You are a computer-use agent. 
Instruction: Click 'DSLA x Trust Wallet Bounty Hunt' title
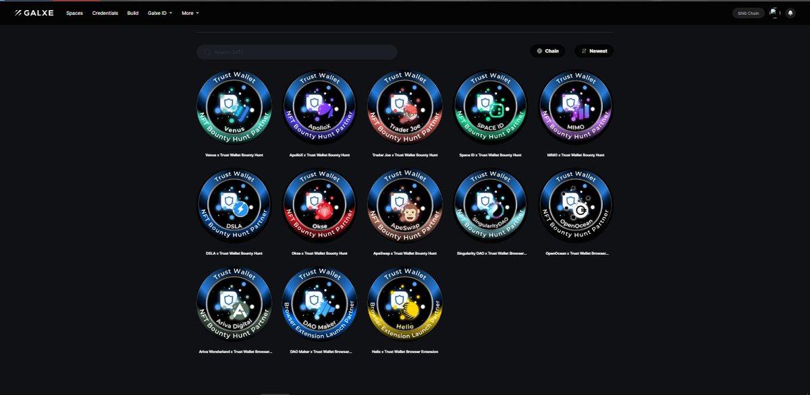(234, 253)
